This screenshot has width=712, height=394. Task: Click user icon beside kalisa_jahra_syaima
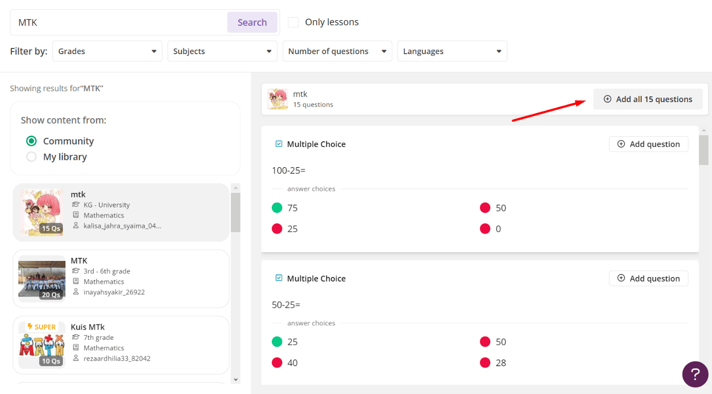(76, 225)
